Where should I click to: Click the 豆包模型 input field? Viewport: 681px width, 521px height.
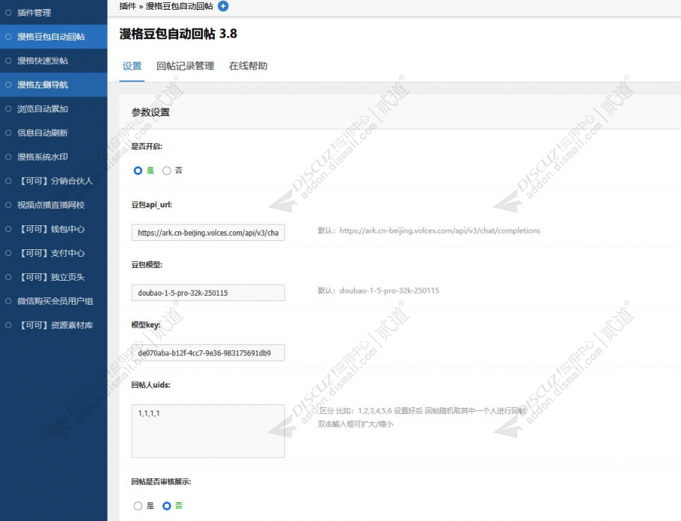click(x=208, y=293)
